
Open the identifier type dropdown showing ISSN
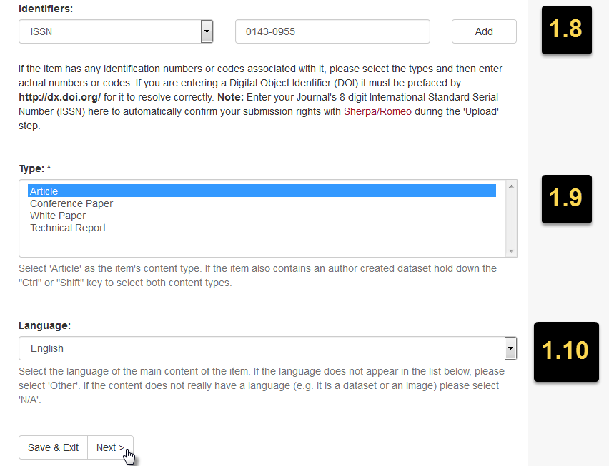114,31
